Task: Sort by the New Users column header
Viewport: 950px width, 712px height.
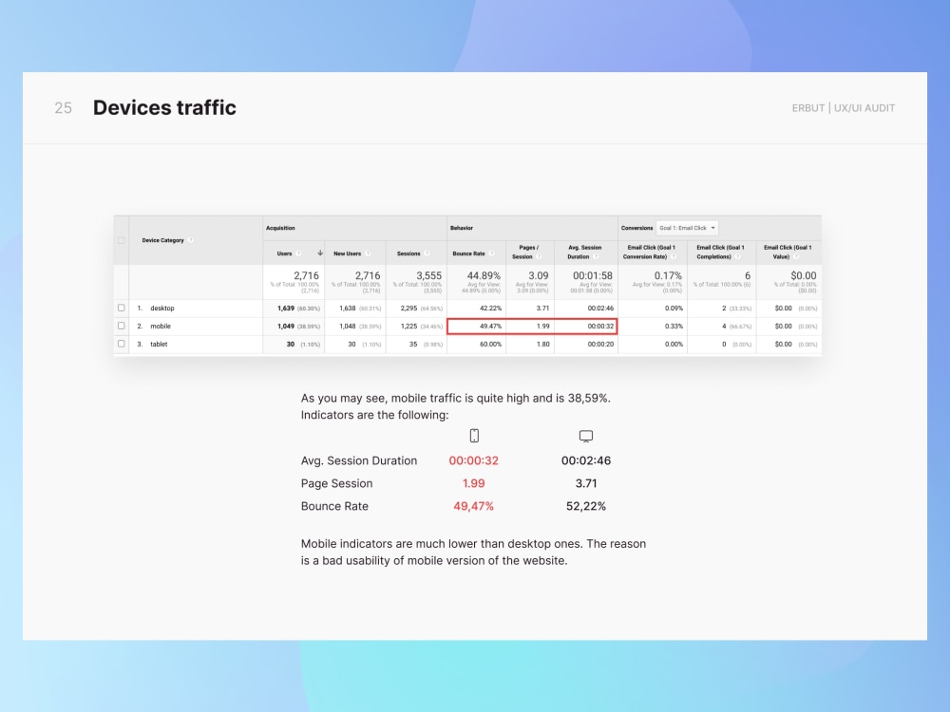Action: point(347,253)
